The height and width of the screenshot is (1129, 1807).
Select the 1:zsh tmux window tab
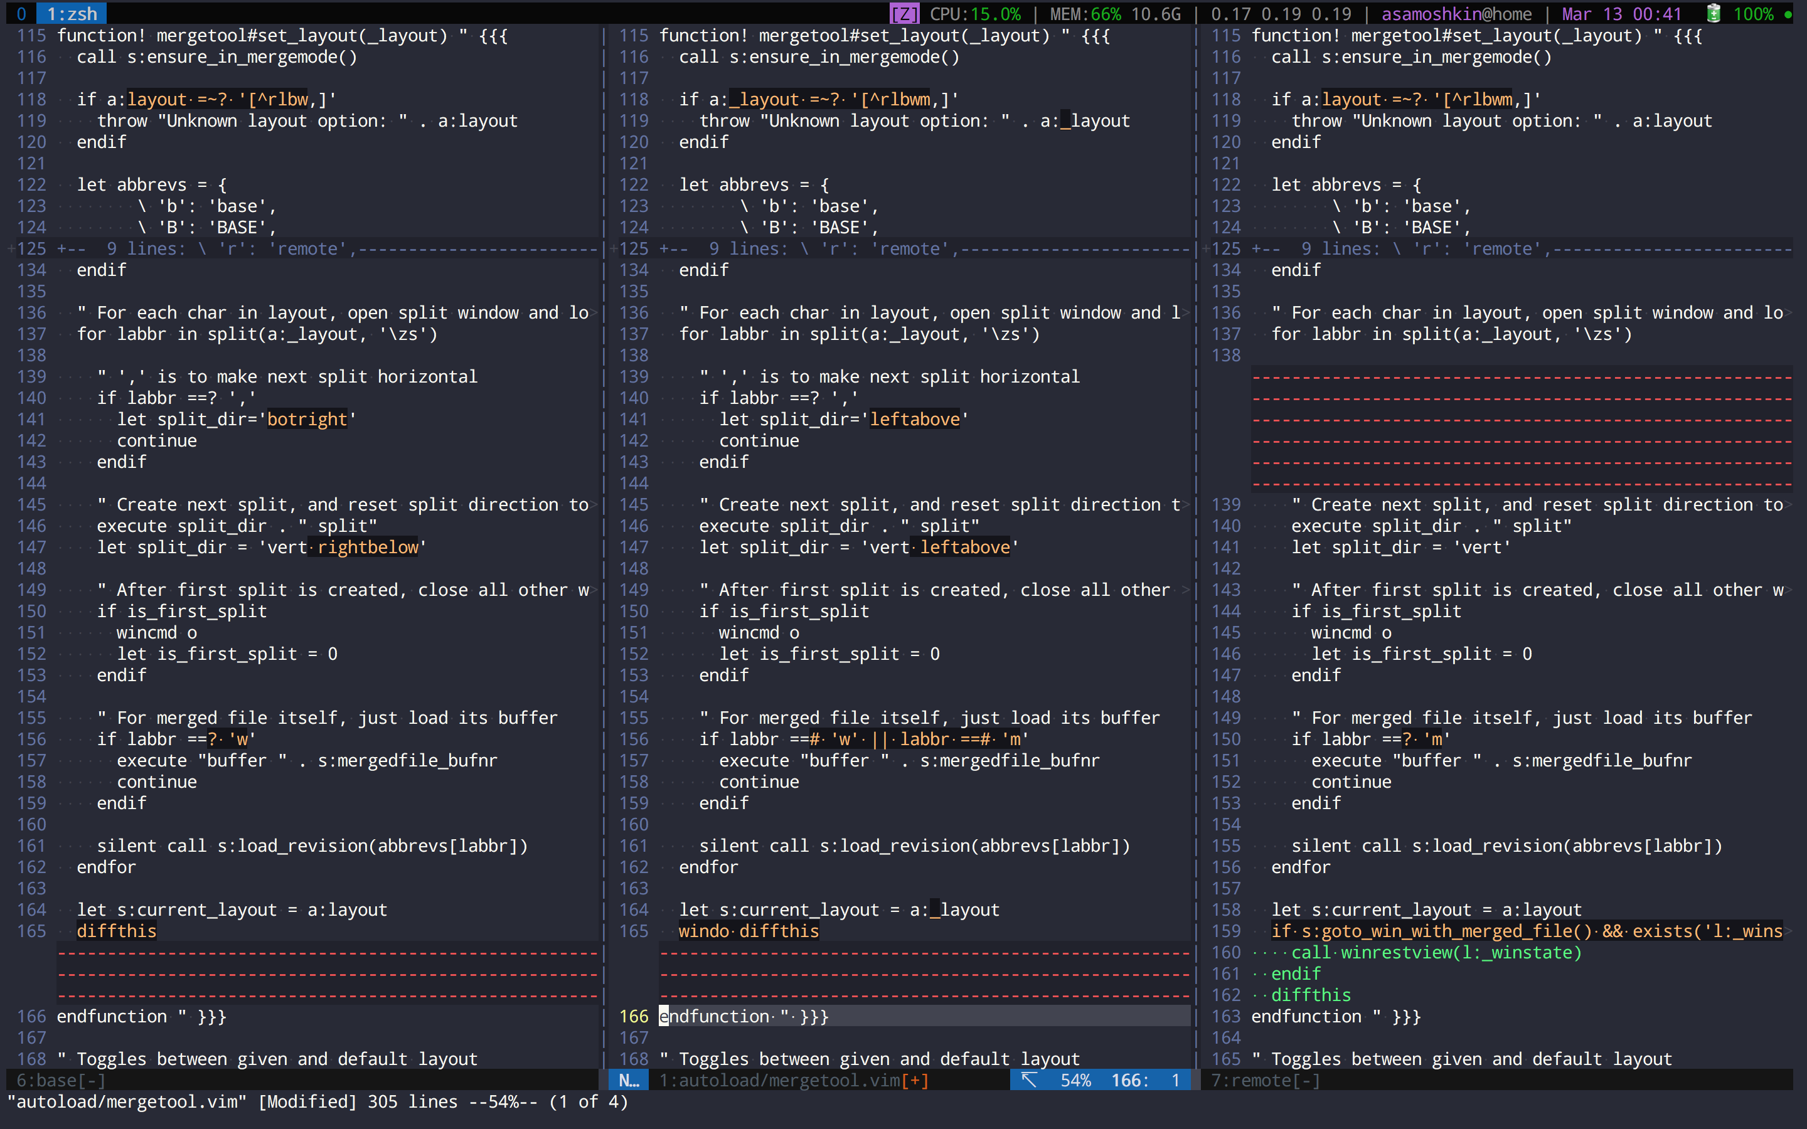click(x=72, y=13)
